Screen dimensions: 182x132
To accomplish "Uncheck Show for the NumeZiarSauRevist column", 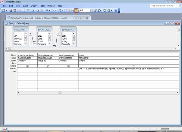I will point(27,66).
